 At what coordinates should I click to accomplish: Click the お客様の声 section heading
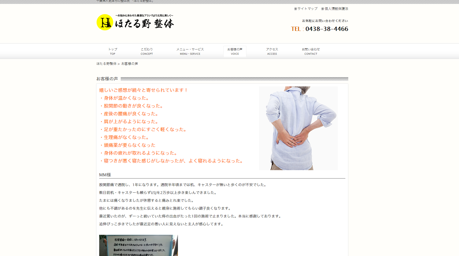107,79
